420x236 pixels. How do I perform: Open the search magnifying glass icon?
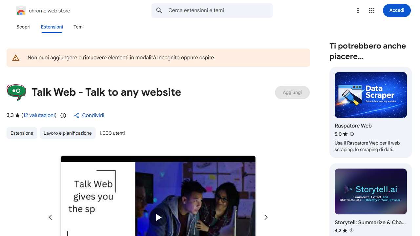(x=159, y=10)
